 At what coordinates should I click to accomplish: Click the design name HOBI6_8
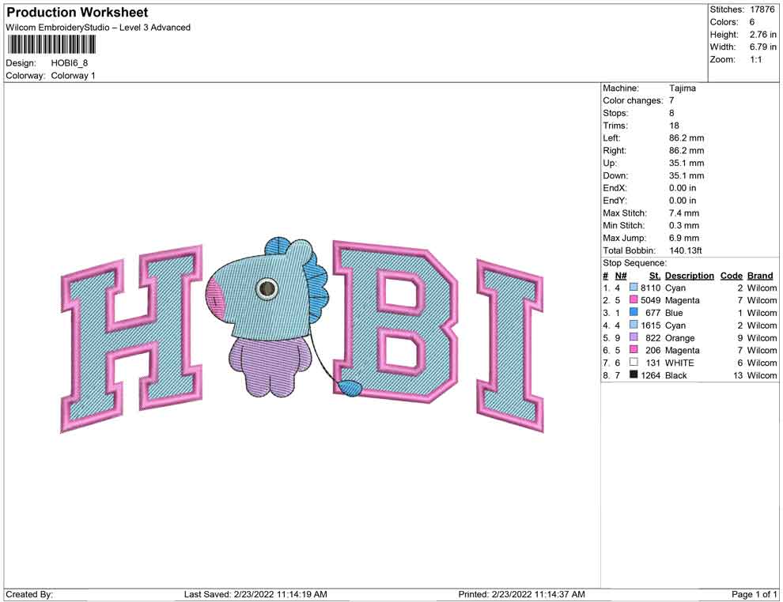pyautogui.click(x=70, y=63)
